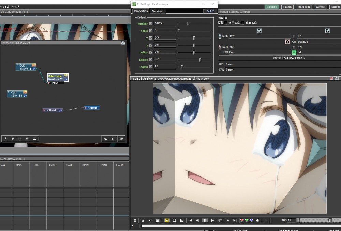This screenshot has height=231, width=341.
Task: Toggle keyframe for the depth parameter
Action: [x=151, y=67]
